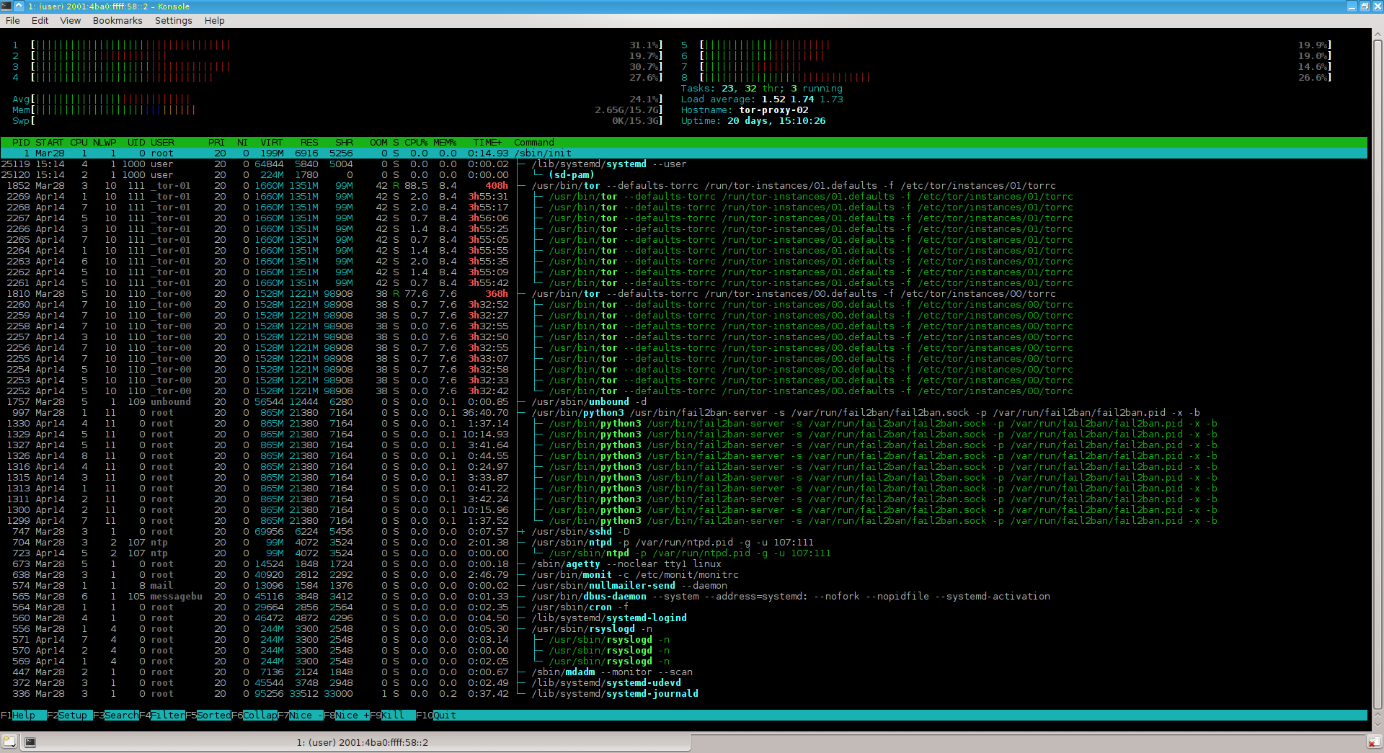Sort by the MEM% column header
The height and width of the screenshot is (753, 1384).
click(445, 142)
